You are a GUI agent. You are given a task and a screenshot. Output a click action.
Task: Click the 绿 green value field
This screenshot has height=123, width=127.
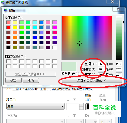click(x=119, y=69)
